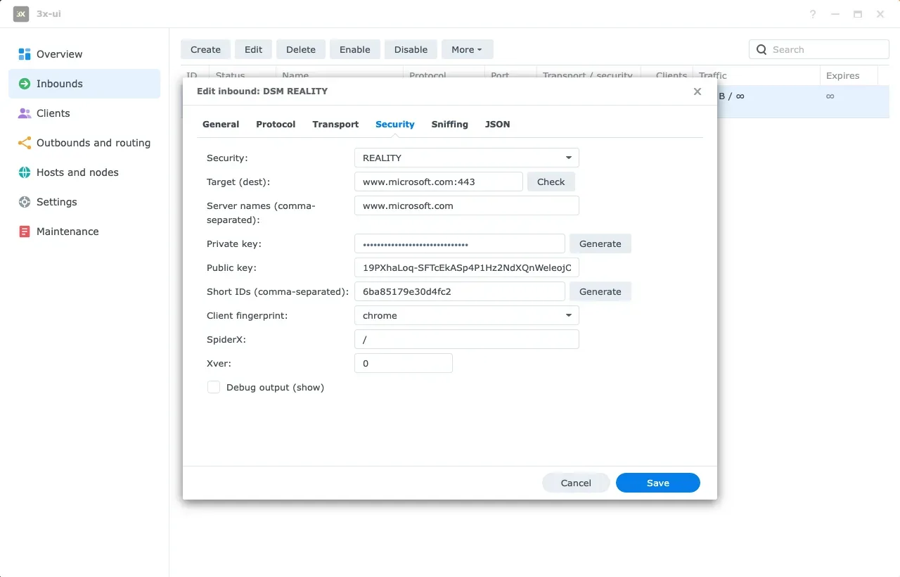Click into the Private key field

click(x=460, y=243)
